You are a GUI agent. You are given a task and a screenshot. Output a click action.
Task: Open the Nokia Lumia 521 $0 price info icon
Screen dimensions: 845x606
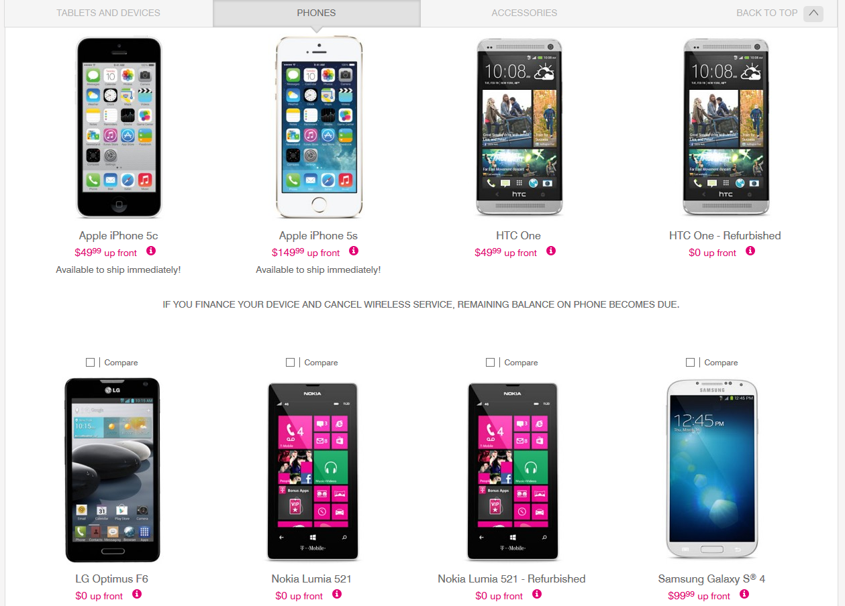pyautogui.click(x=337, y=594)
